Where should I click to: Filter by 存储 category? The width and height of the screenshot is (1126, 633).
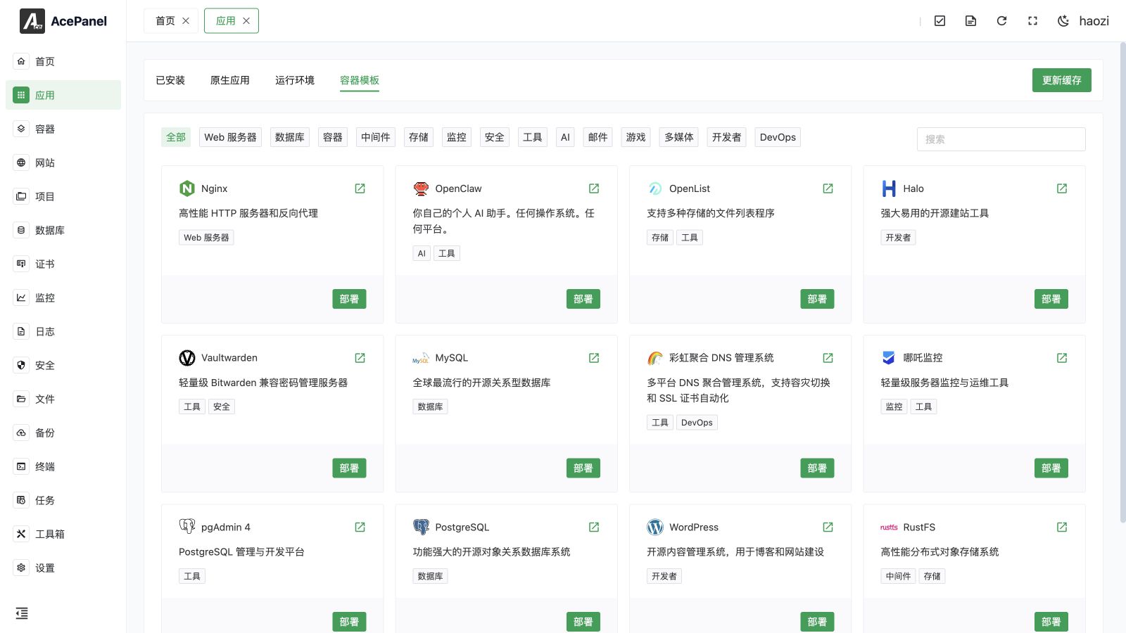[x=419, y=137]
